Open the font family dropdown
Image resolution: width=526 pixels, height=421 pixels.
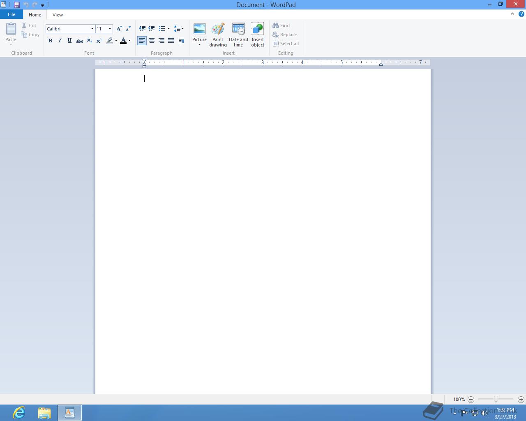coord(92,29)
